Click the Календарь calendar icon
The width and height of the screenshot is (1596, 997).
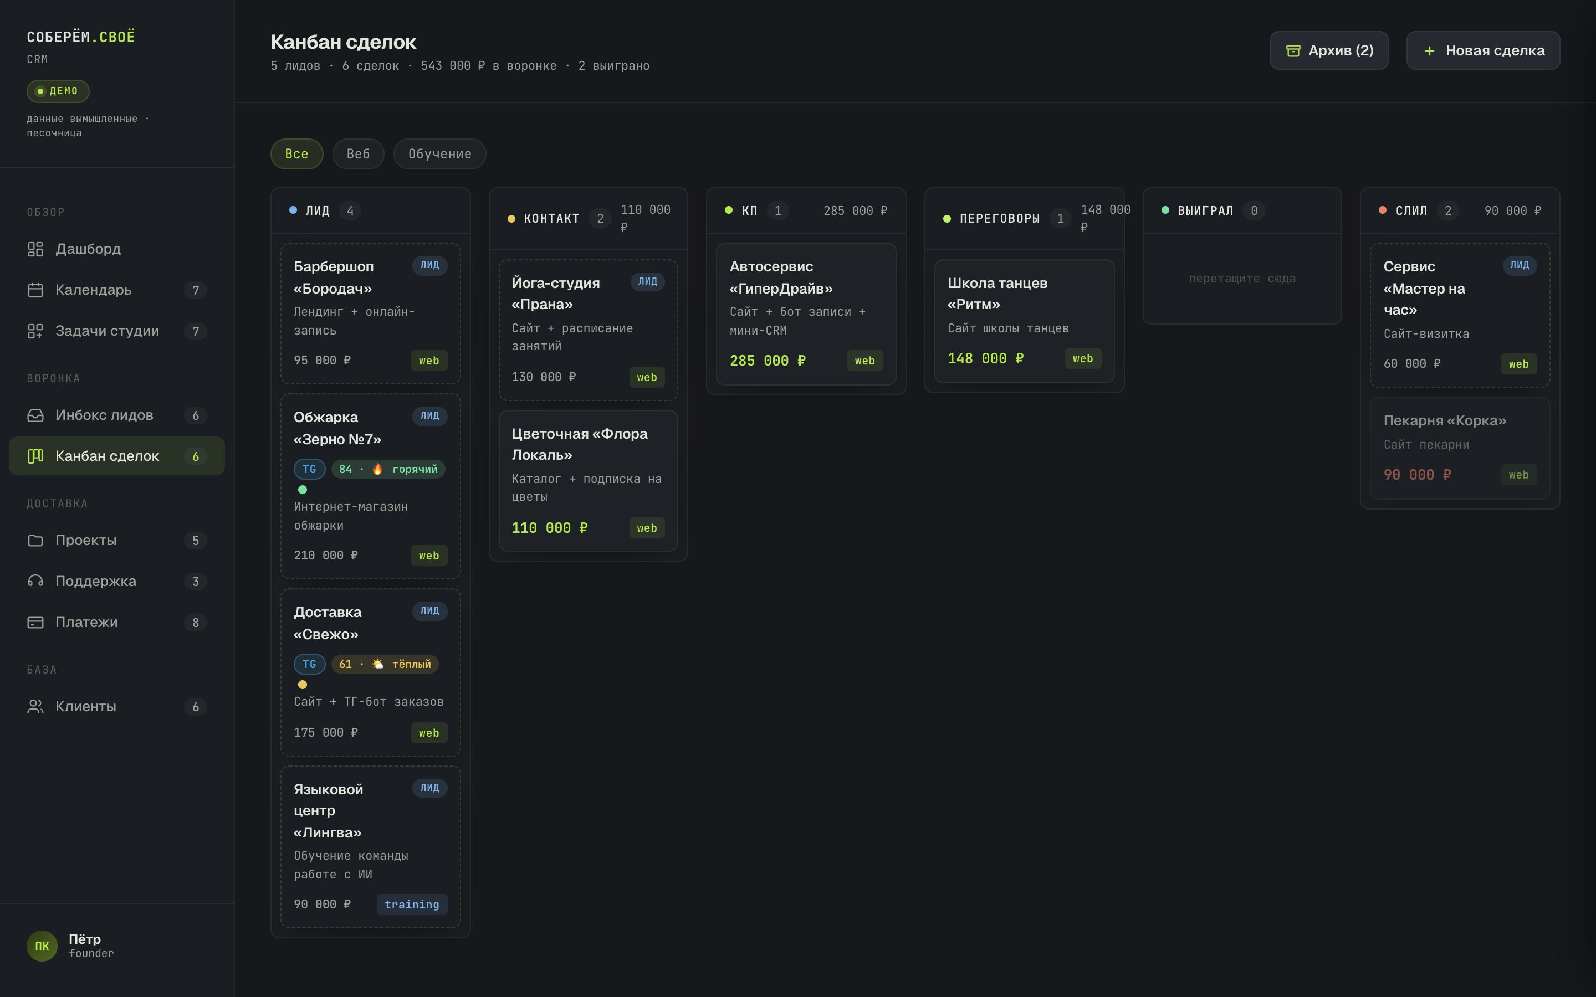(x=35, y=290)
